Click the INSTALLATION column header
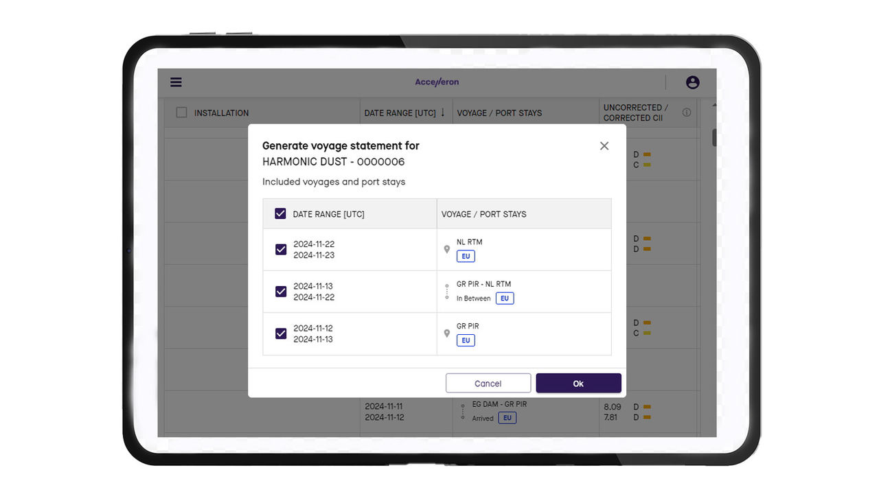Screen dimensions: 879x494 (x=221, y=113)
